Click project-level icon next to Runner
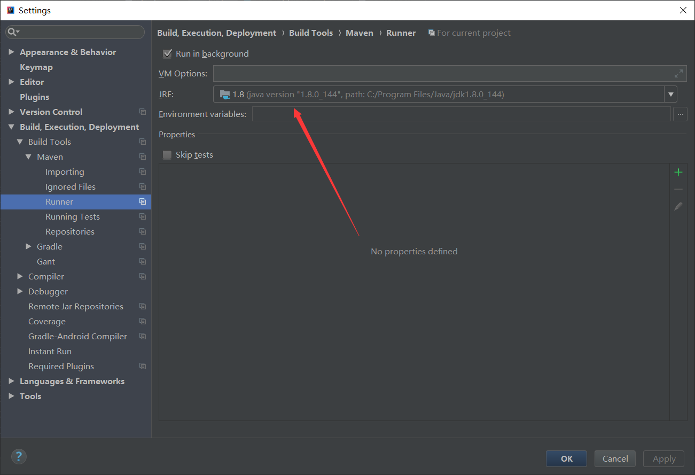The width and height of the screenshot is (695, 475). (143, 201)
